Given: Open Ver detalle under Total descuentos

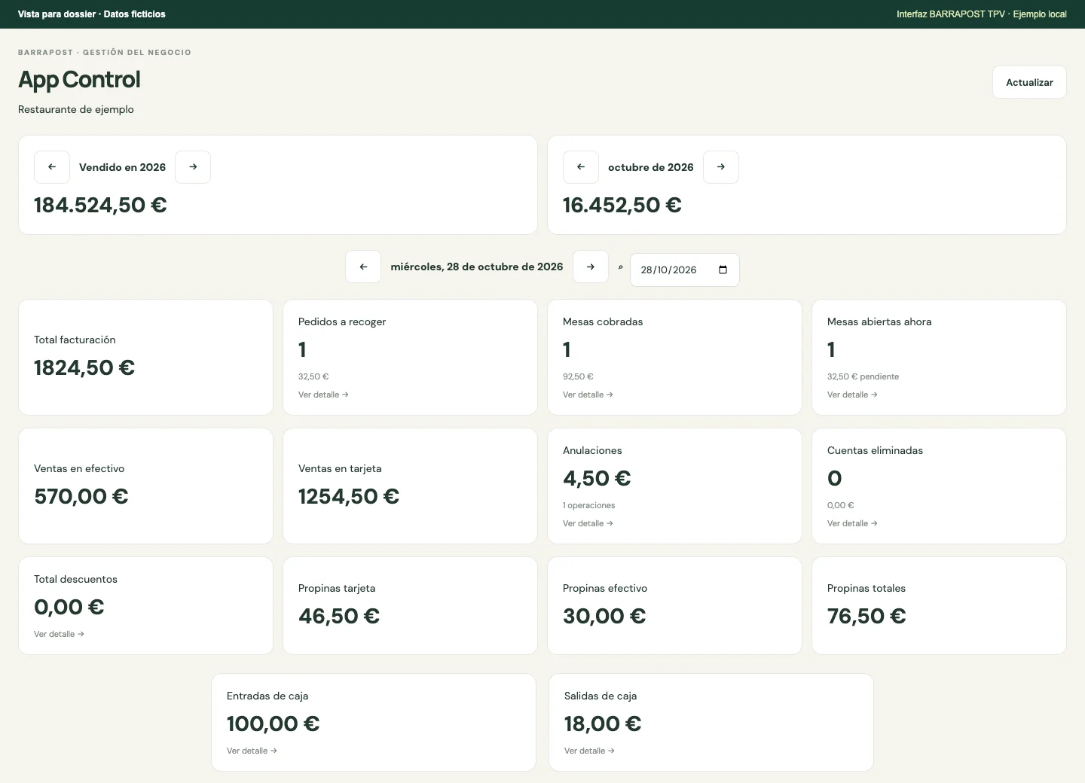Looking at the screenshot, I should (59, 634).
